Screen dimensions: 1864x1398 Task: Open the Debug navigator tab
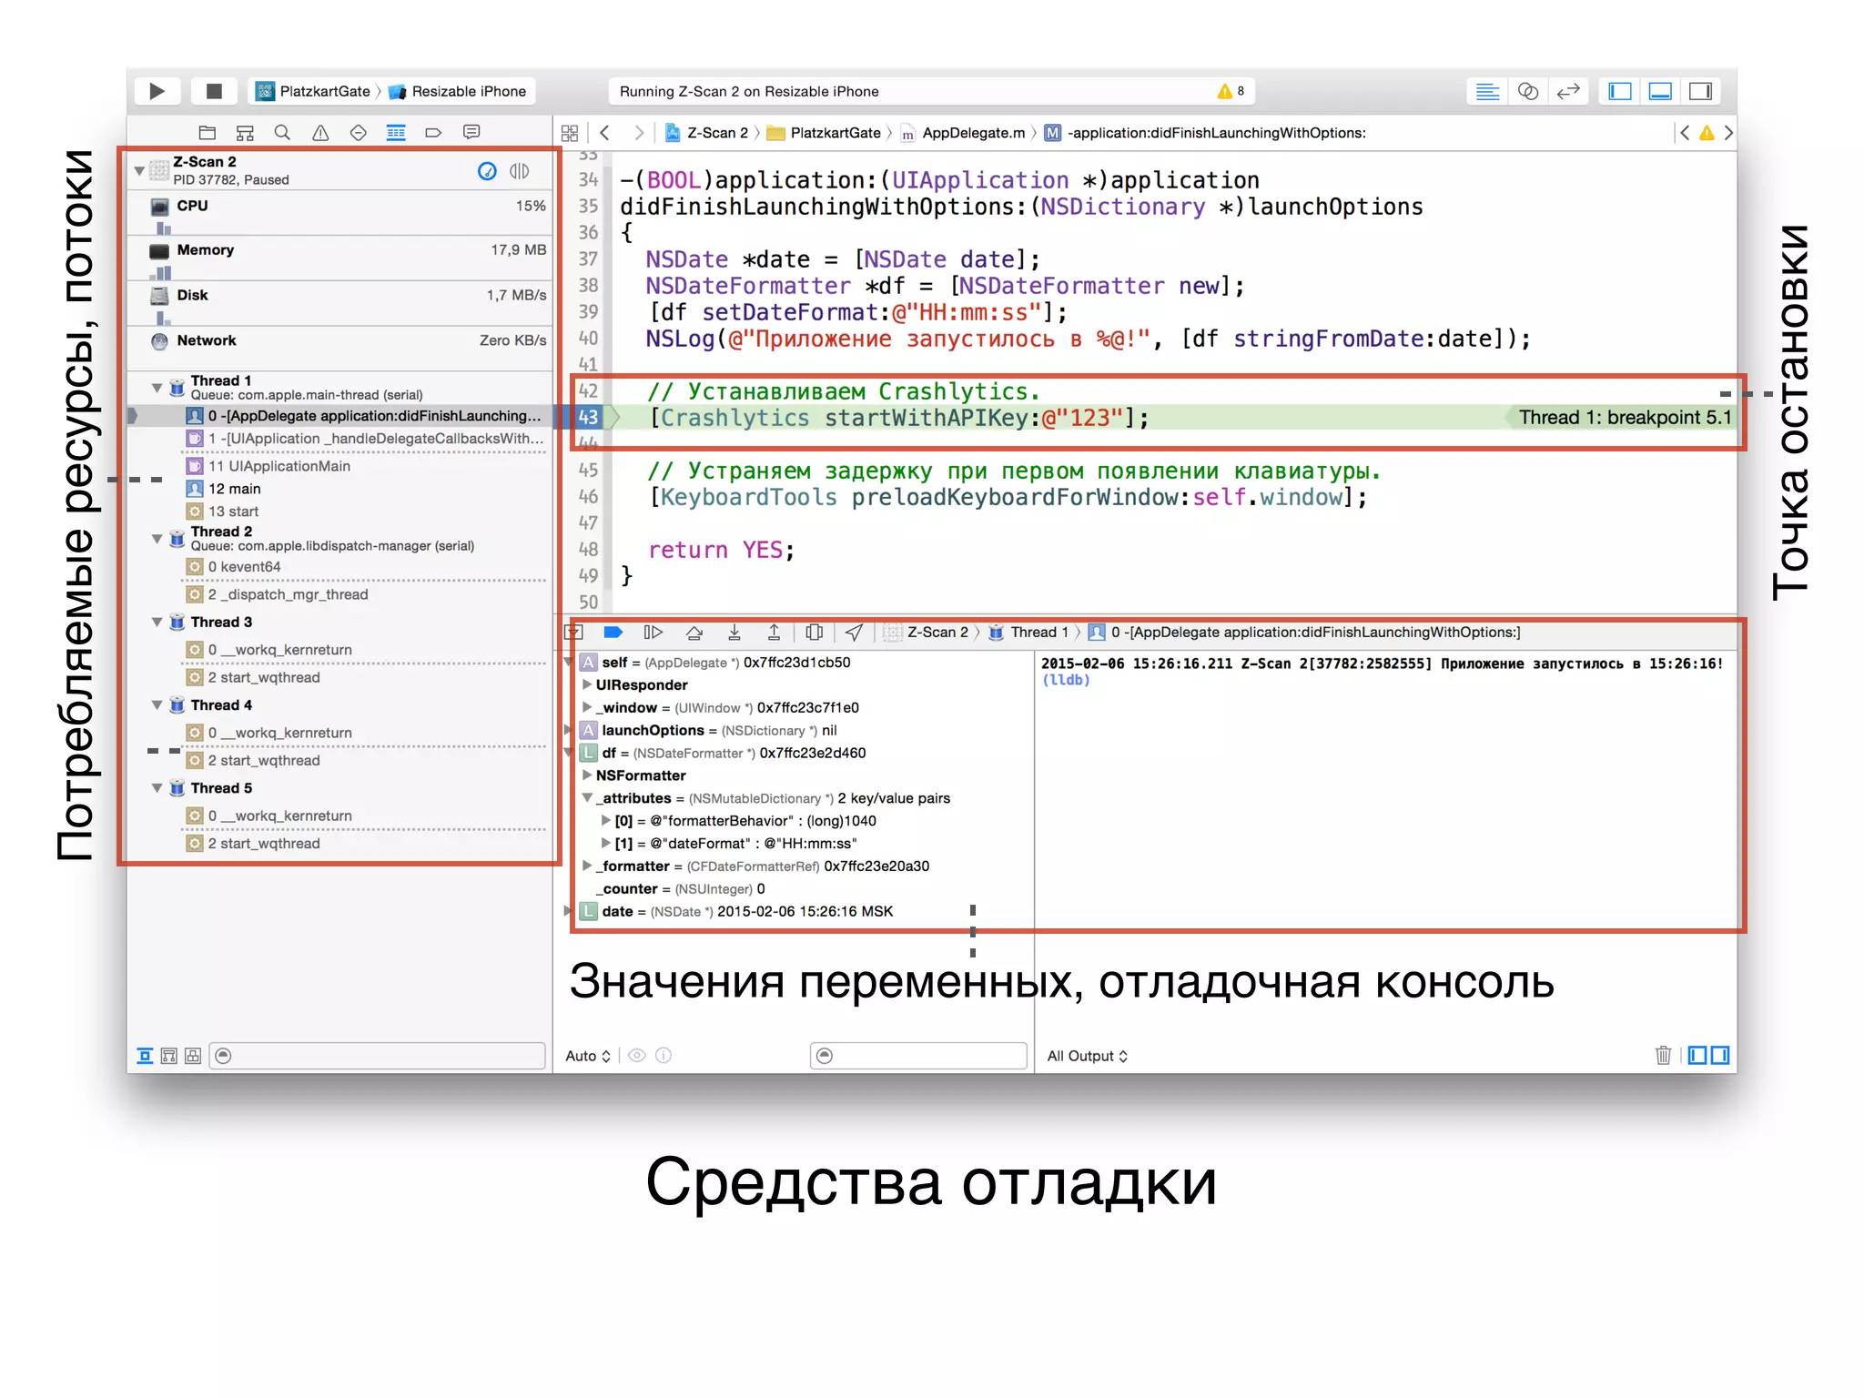pos(396,133)
